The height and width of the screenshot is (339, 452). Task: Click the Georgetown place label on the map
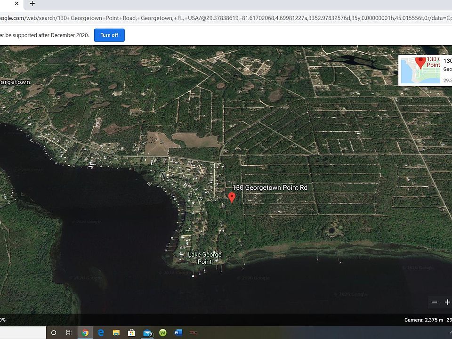(x=15, y=82)
